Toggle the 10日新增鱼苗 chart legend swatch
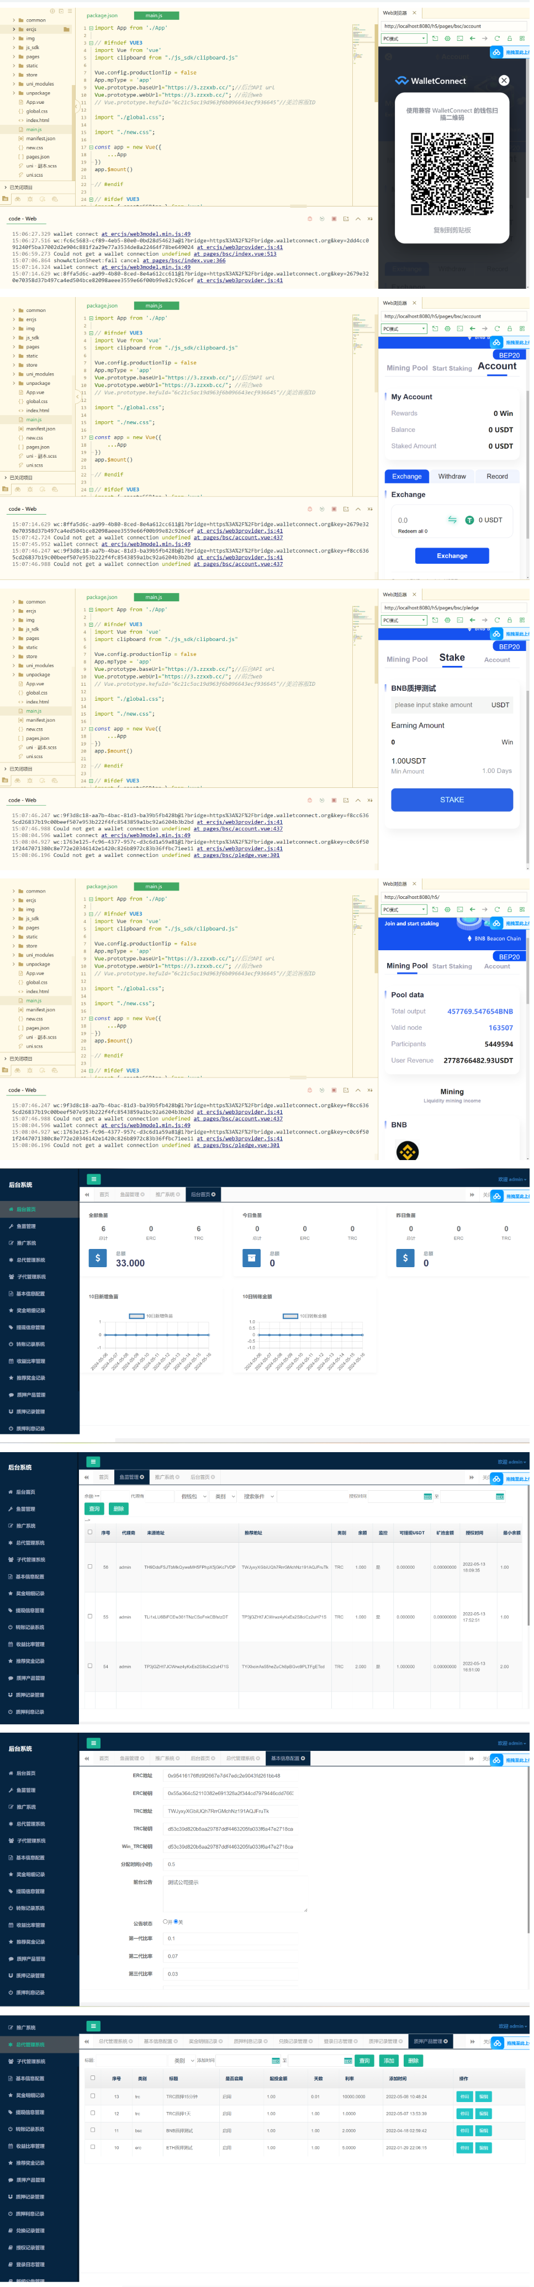The height and width of the screenshot is (2287, 534). tap(137, 1316)
